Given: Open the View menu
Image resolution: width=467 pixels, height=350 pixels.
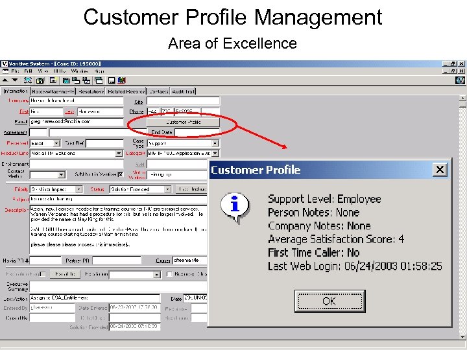Looking at the screenshot, I should click(x=43, y=71).
